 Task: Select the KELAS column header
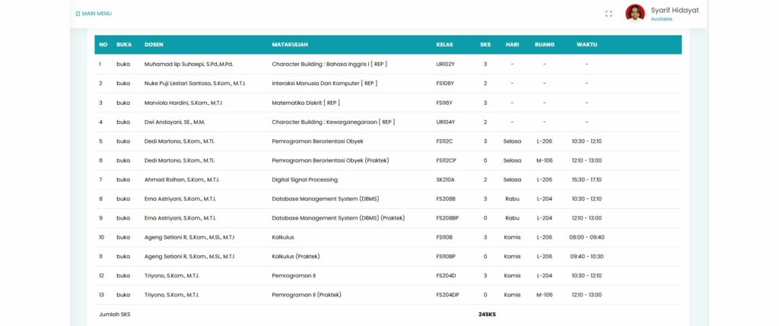(444, 45)
